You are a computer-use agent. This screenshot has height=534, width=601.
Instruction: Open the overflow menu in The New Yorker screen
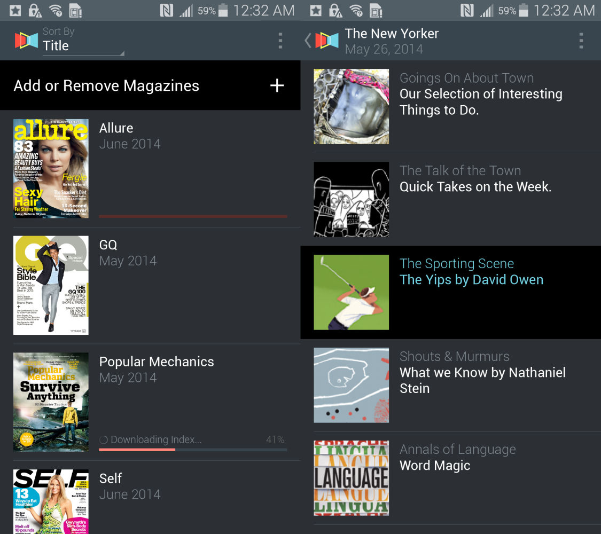pos(581,41)
